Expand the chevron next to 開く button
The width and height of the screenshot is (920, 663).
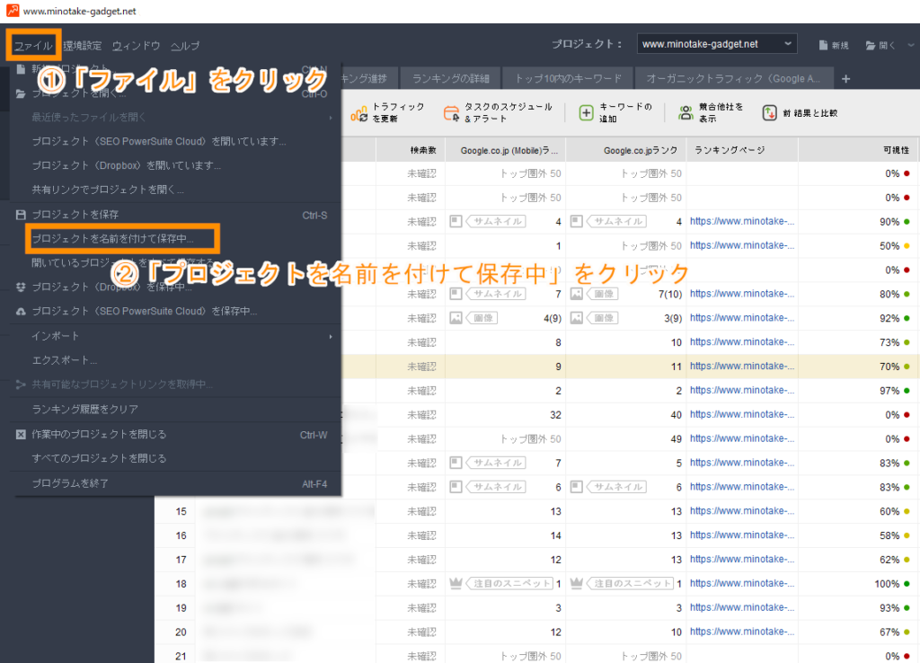[x=911, y=45]
